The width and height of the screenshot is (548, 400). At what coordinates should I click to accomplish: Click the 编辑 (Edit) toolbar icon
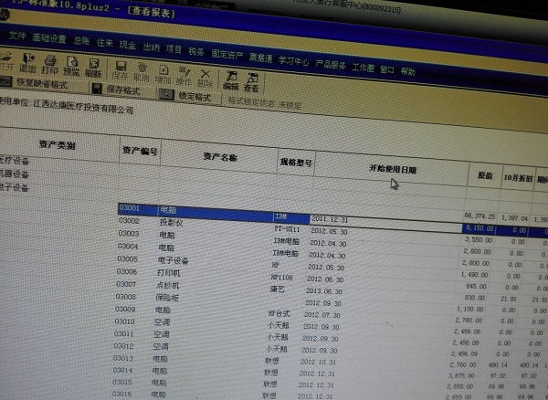231,80
